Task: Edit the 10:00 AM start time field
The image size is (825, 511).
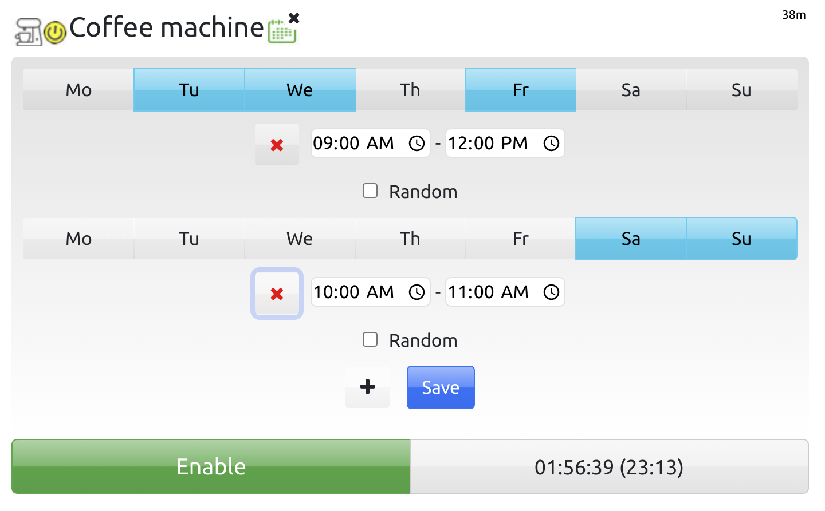Action: [353, 292]
